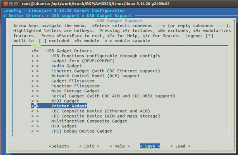Screen dimensions: 238x155
Task: Select the Mass Storage Gadget entry
Action: (75, 91)
